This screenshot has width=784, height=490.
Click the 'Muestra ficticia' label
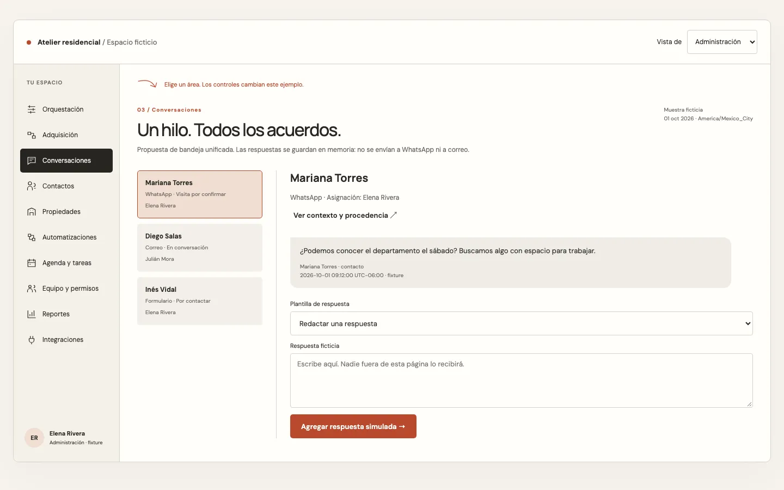pyautogui.click(x=683, y=110)
